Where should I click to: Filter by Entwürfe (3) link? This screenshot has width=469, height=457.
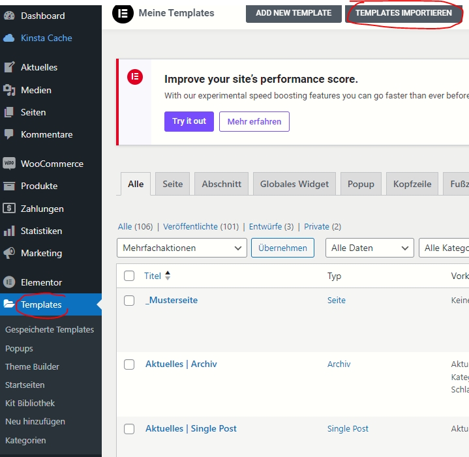click(x=271, y=227)
